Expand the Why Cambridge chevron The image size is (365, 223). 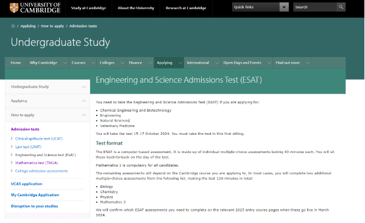point(65,63)
